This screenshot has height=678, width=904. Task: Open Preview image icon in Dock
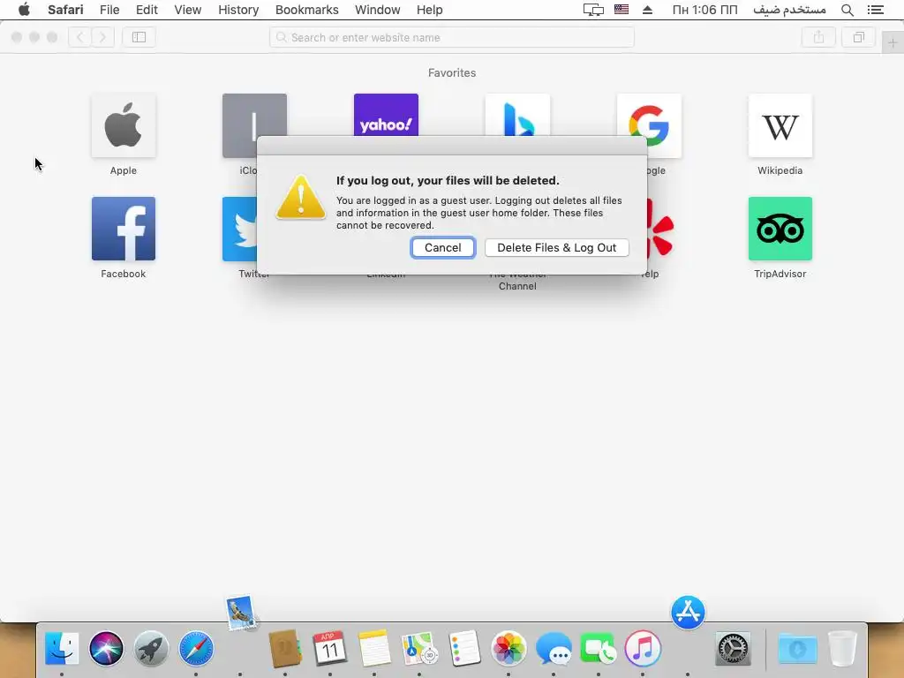(x=240, y=613)
